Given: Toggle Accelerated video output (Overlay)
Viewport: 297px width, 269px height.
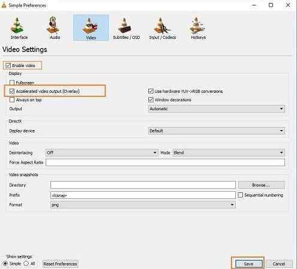Looking at the screenshot, I should click(x=12, y=91).
